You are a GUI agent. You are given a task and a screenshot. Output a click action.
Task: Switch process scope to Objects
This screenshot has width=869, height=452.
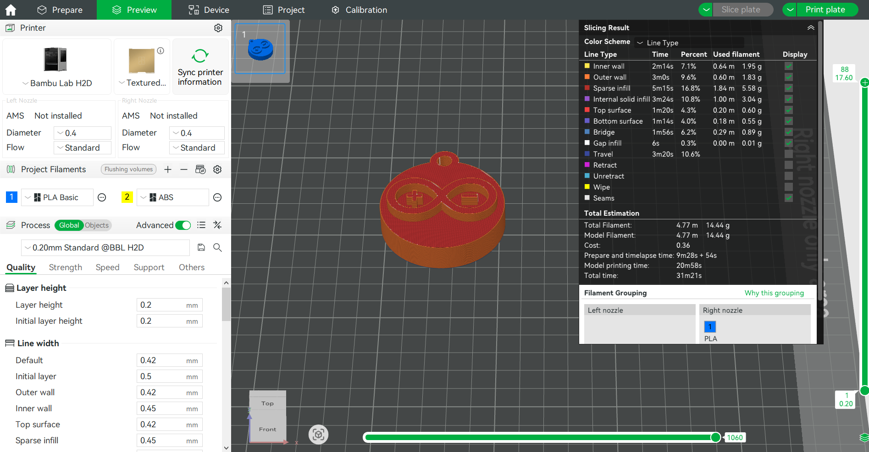[x=97, y=225]
